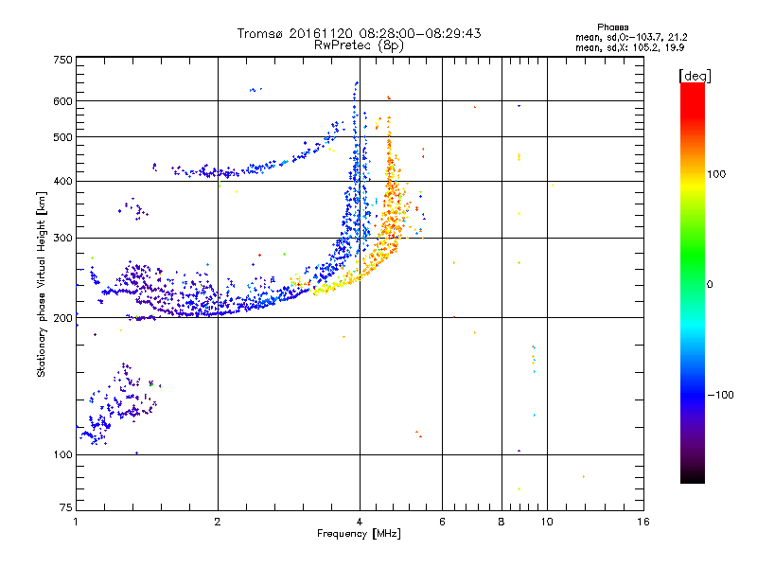
Task: Click the 'mean, sd,X: 105.2, 19.9' statistic
Action: pyautogui.click(x=629, y=47)
